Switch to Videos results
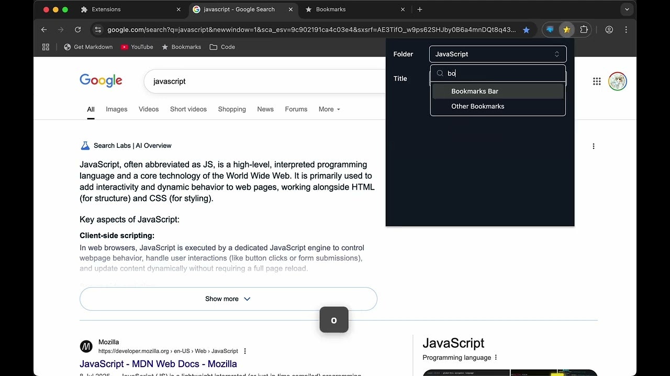This screenshot has height=376, width=670. click(x=149, y=109)
